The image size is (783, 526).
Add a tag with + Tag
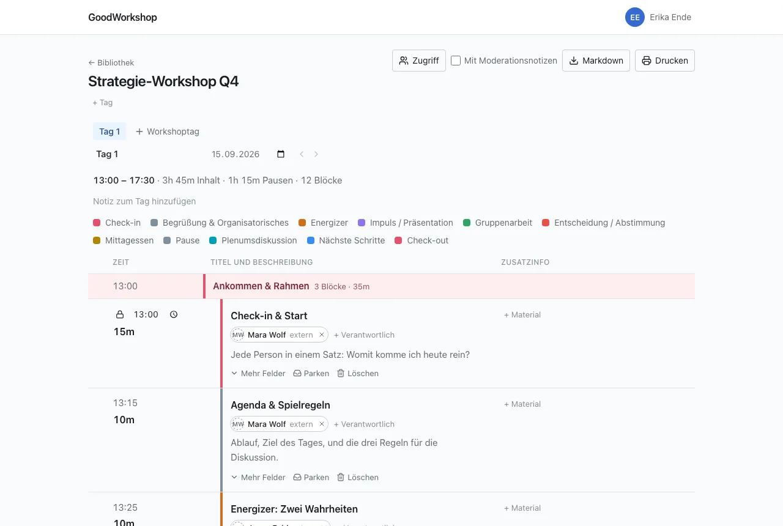tap(103, 103)
